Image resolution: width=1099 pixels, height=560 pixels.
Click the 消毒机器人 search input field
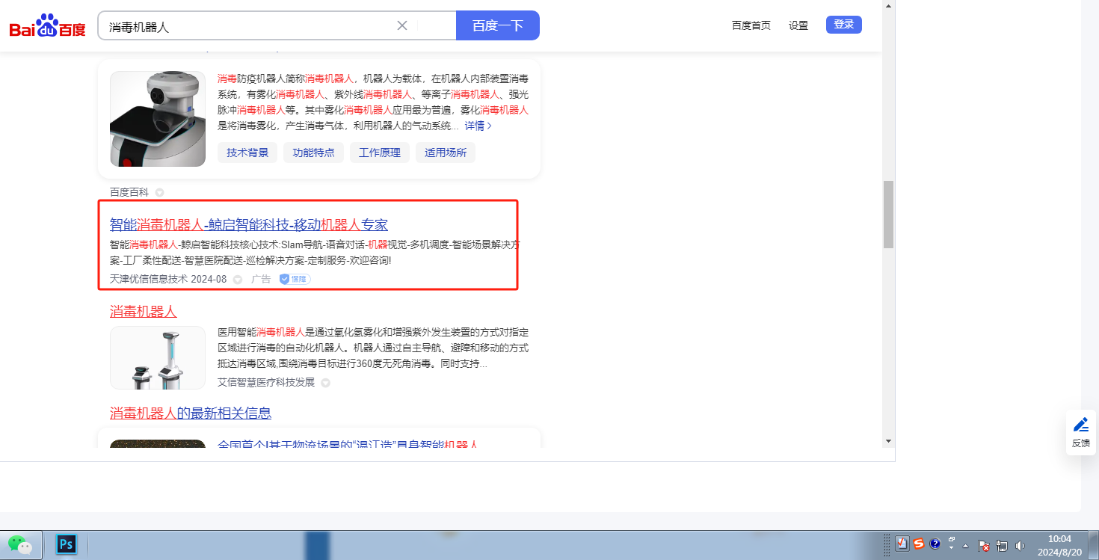(x=247, y=26)
